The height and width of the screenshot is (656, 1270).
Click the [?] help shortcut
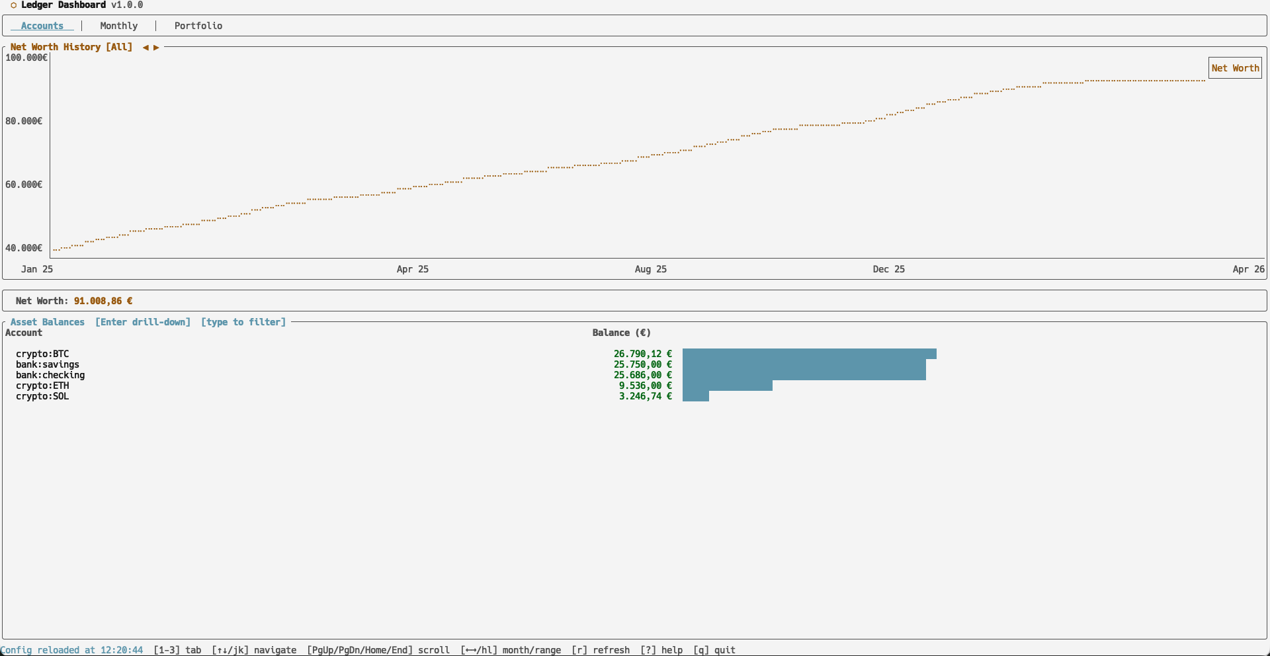point(661,650)
